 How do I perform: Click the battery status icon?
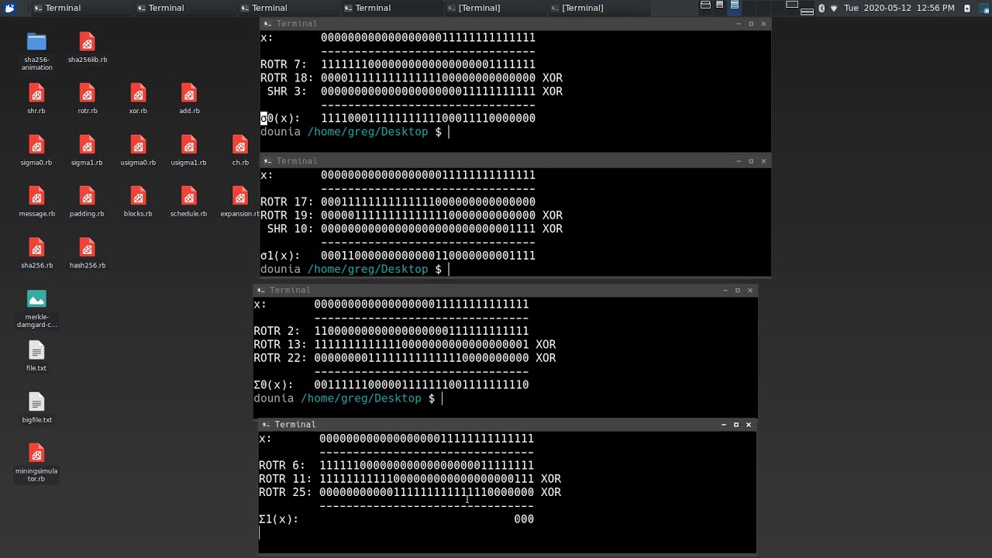967,8
